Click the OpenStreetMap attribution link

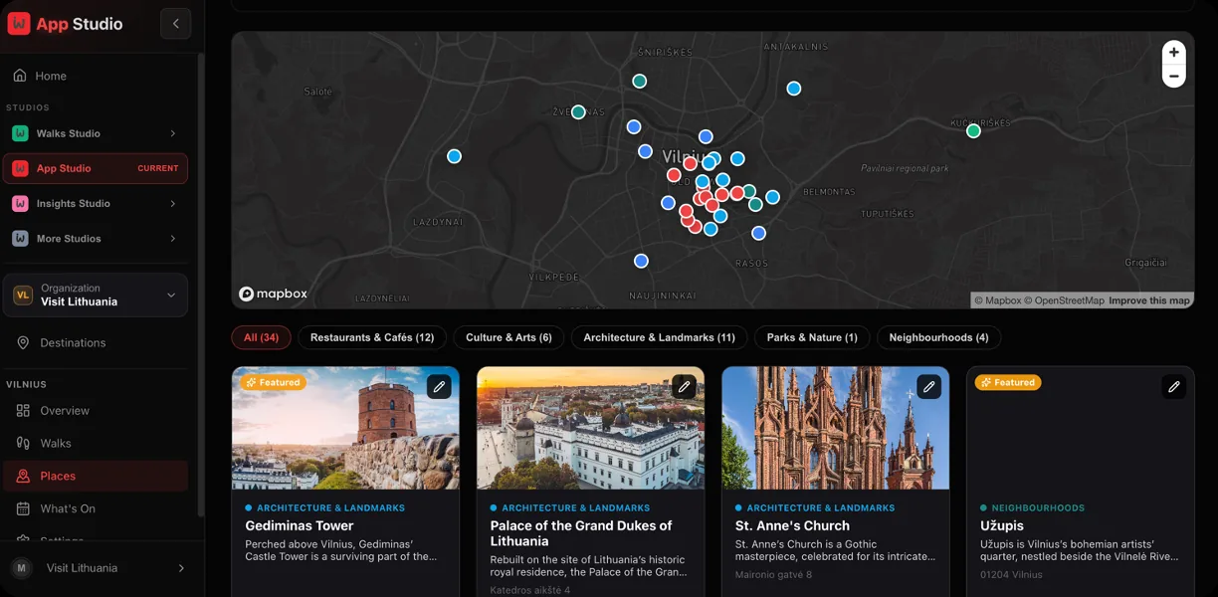pos(1065,300)
